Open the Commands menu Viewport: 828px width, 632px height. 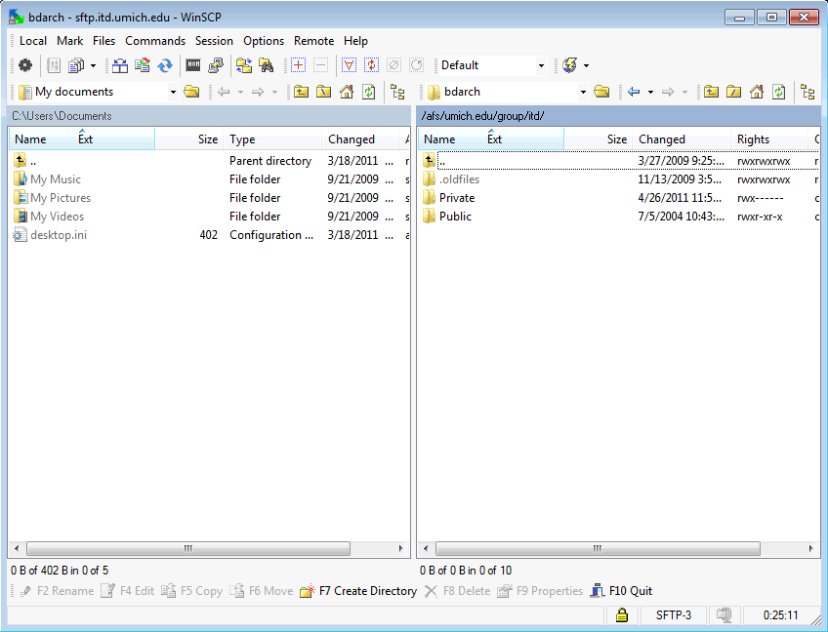click(155, 41)
